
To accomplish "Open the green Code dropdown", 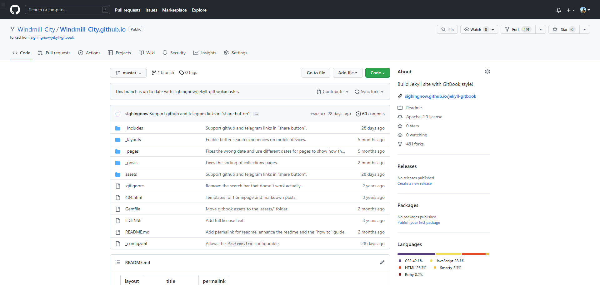I will pyautogui.click(x=377, y=73).
